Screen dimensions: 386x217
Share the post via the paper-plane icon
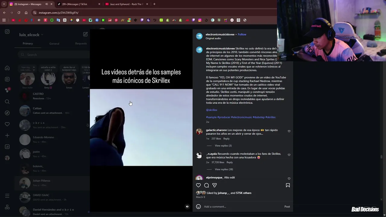coord(214,185)
